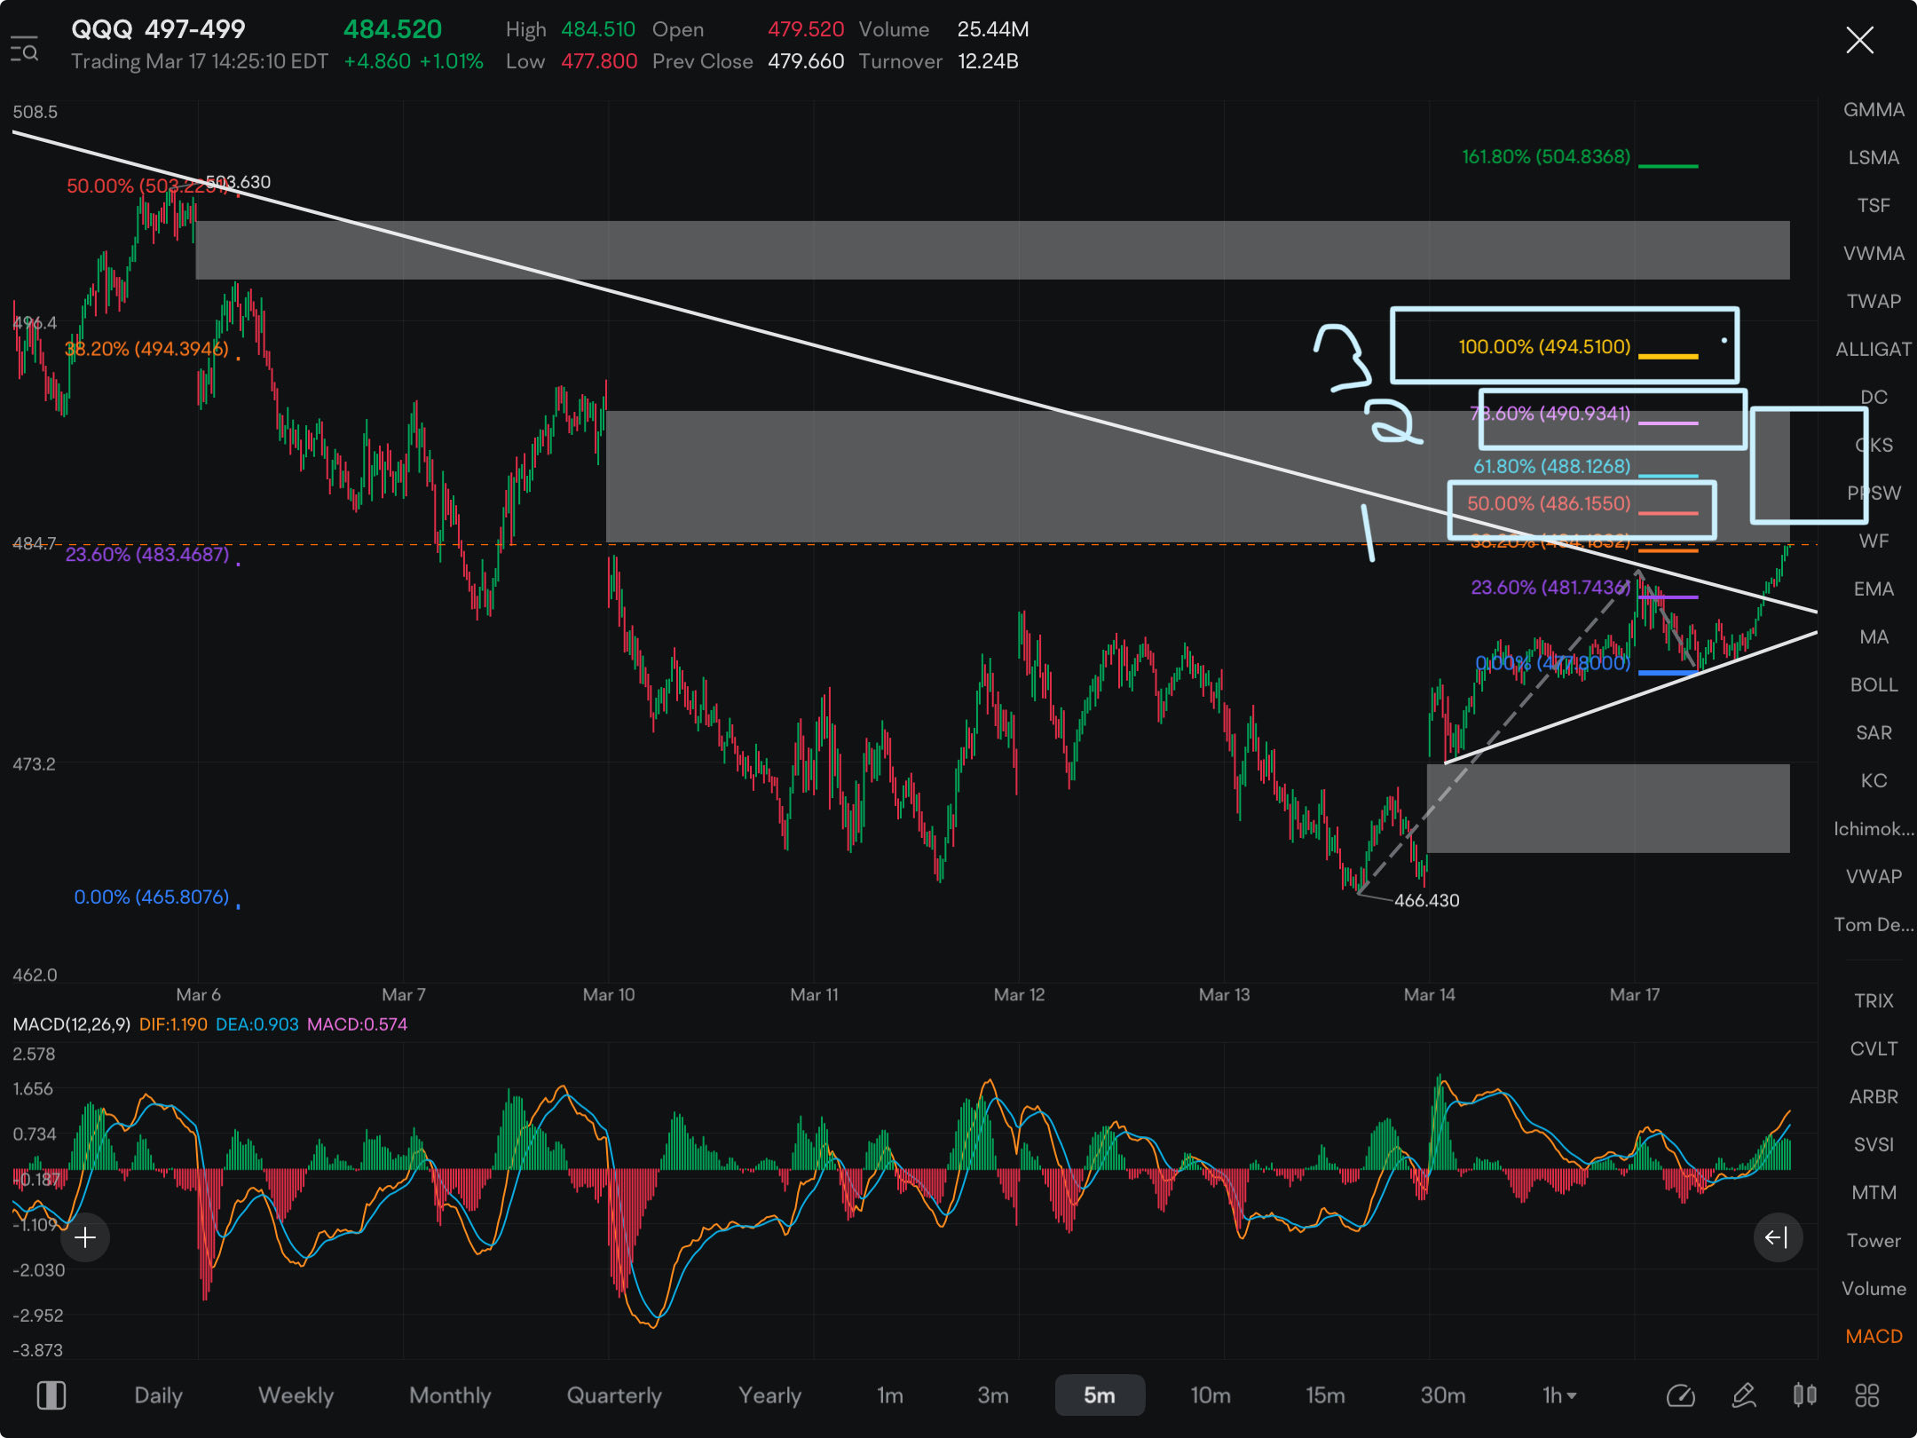Select the 50.00% (486.1550) Fibonacci level
The image size is (1917, 1438).
pos(1549,504)
